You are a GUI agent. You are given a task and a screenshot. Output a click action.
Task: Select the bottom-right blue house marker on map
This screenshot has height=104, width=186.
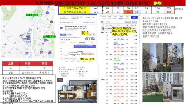click(x=50, y=53)
